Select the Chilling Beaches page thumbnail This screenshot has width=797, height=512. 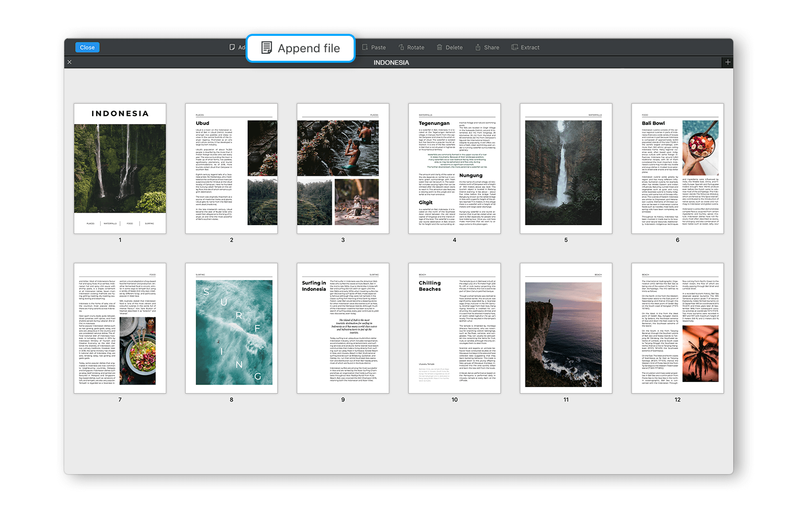click(x=454, y=329)
